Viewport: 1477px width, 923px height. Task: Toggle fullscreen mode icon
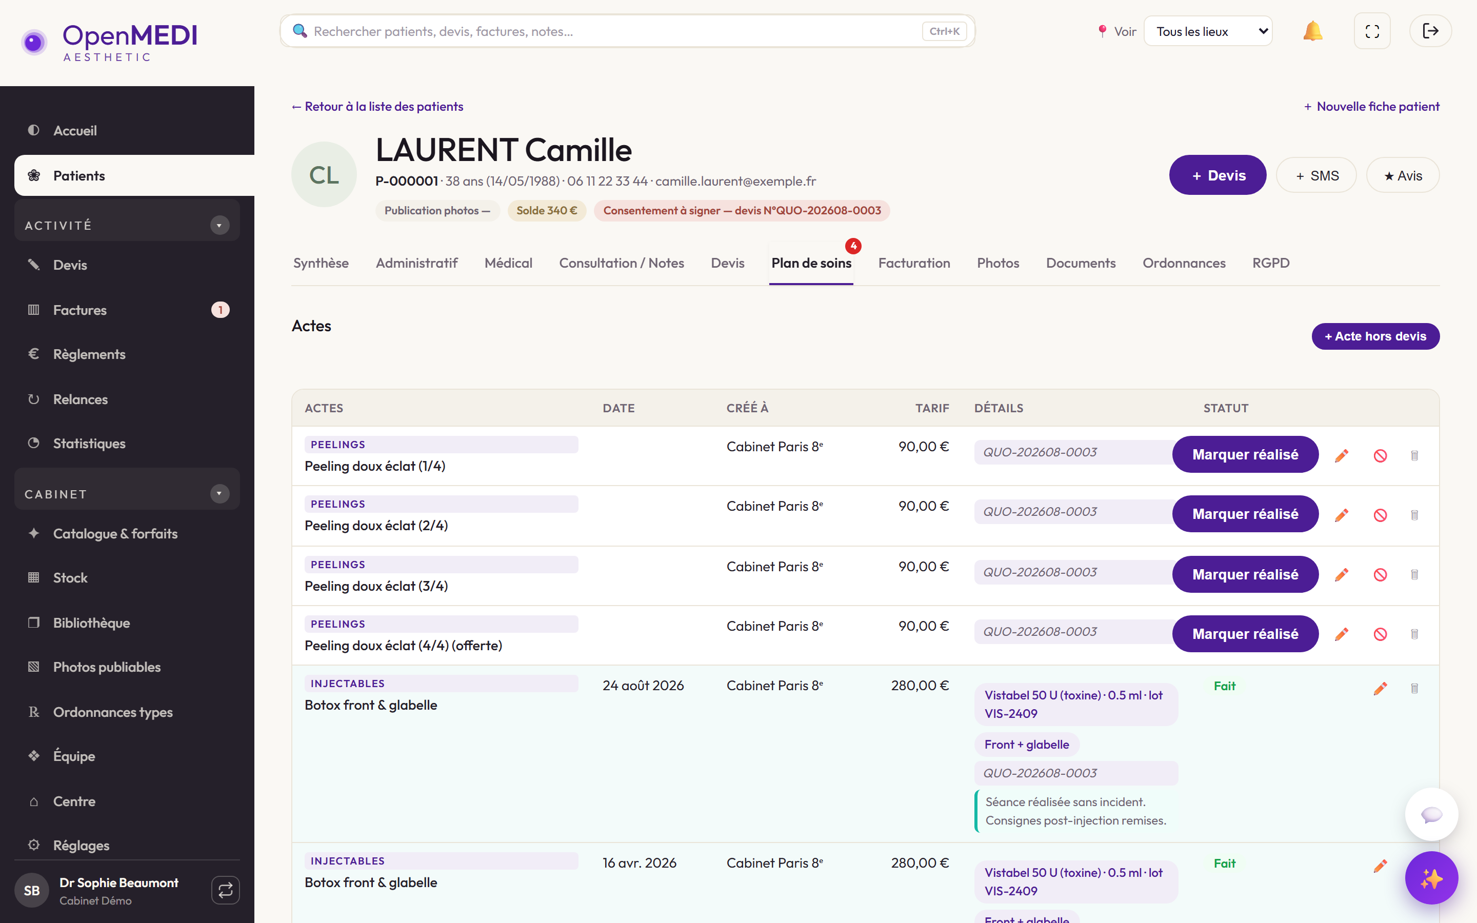click(1372, 31)
